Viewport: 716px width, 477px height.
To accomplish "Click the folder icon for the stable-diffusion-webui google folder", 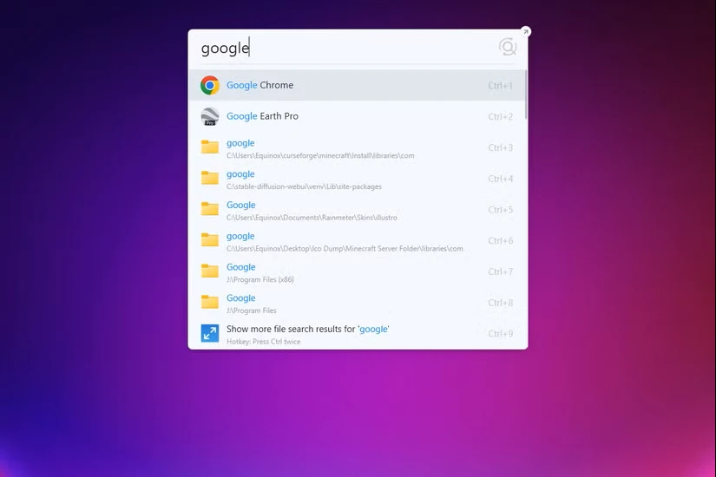I will [209, 179].
